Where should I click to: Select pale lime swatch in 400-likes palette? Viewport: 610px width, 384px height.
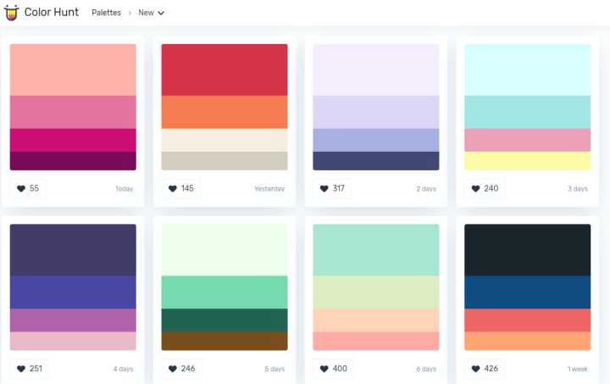(x=376, y=292)
